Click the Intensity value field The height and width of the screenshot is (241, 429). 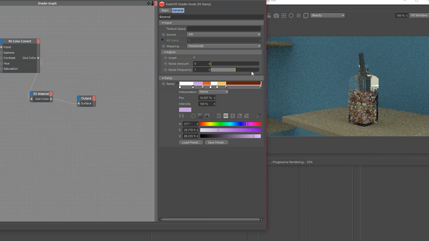(207, 104)
